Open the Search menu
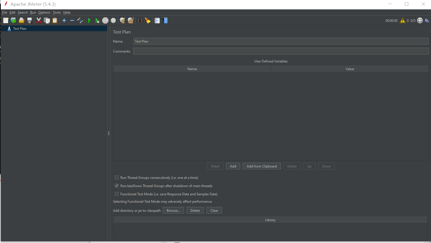The image size is (431, 243). pos(23,12)
